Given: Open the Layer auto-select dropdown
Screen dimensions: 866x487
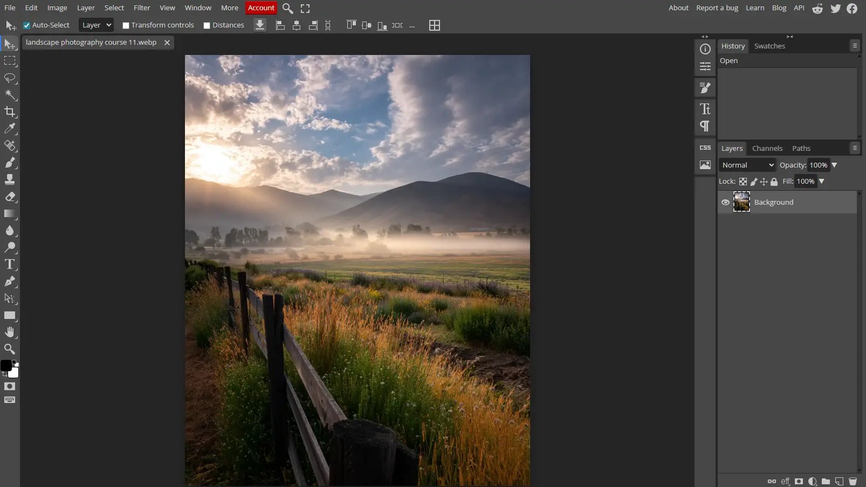Looking at the screenshot, I should pos(96,25).
